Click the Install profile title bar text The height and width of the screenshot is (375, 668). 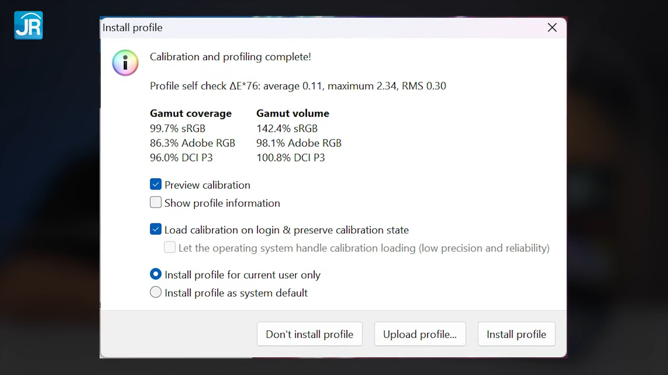[x=133, y=28]
